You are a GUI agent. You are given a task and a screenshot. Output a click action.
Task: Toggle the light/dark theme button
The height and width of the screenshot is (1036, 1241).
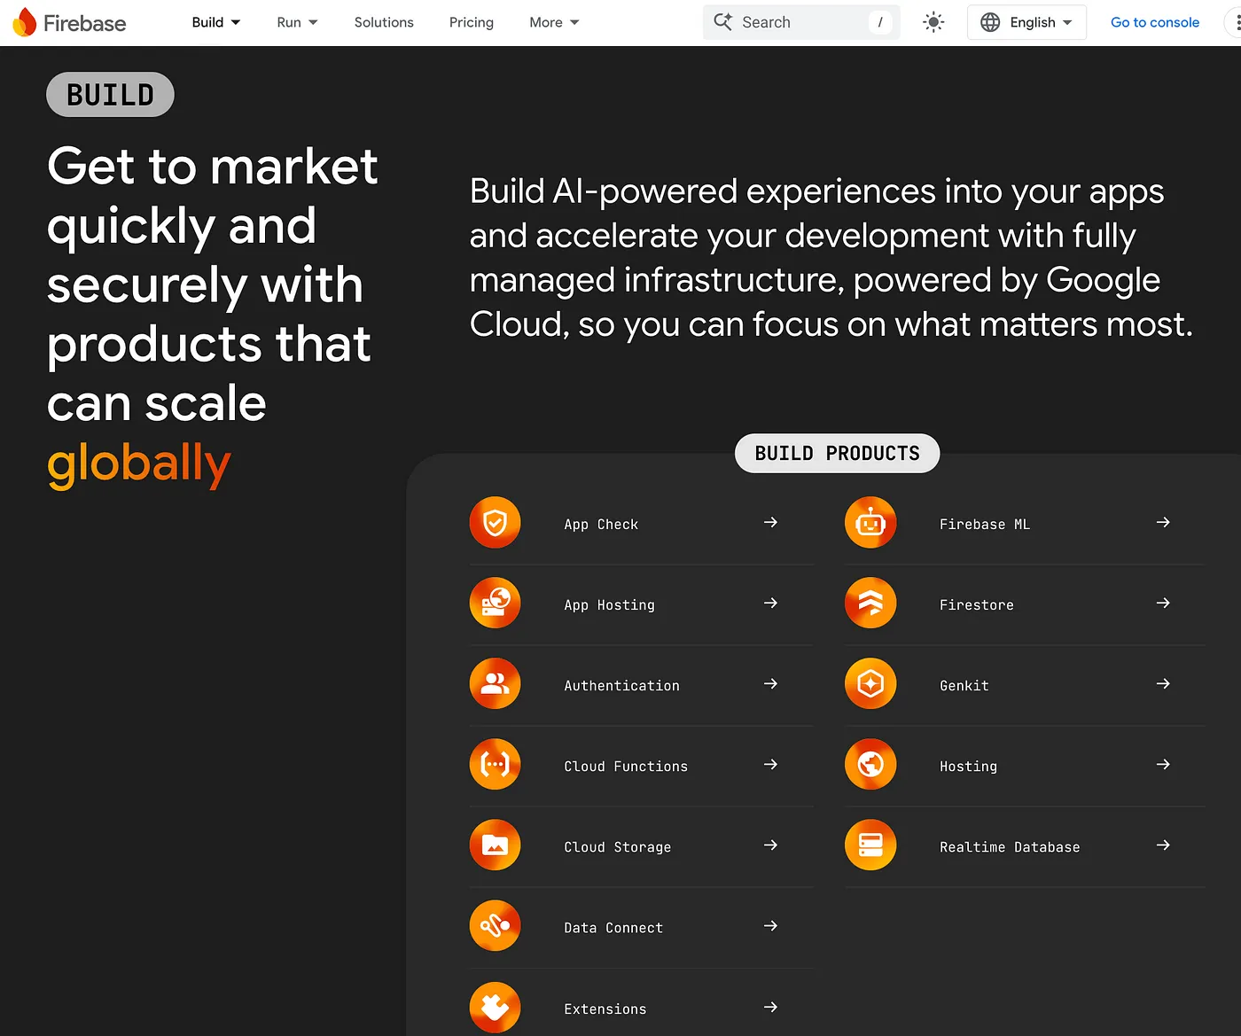[x=933, y=22]
